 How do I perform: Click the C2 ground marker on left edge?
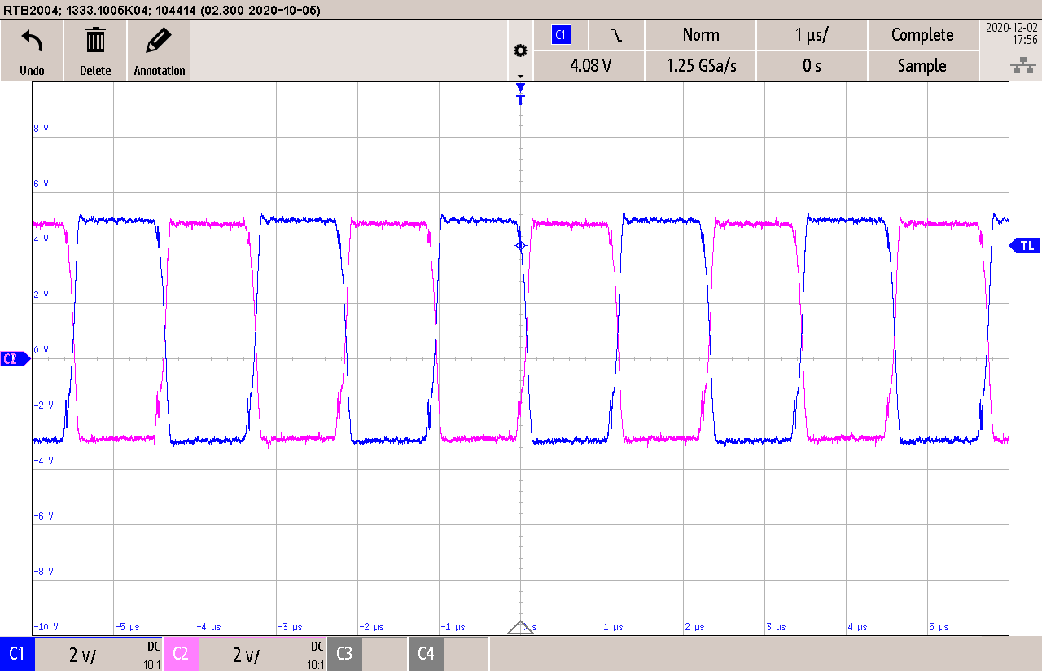(12, 358)
